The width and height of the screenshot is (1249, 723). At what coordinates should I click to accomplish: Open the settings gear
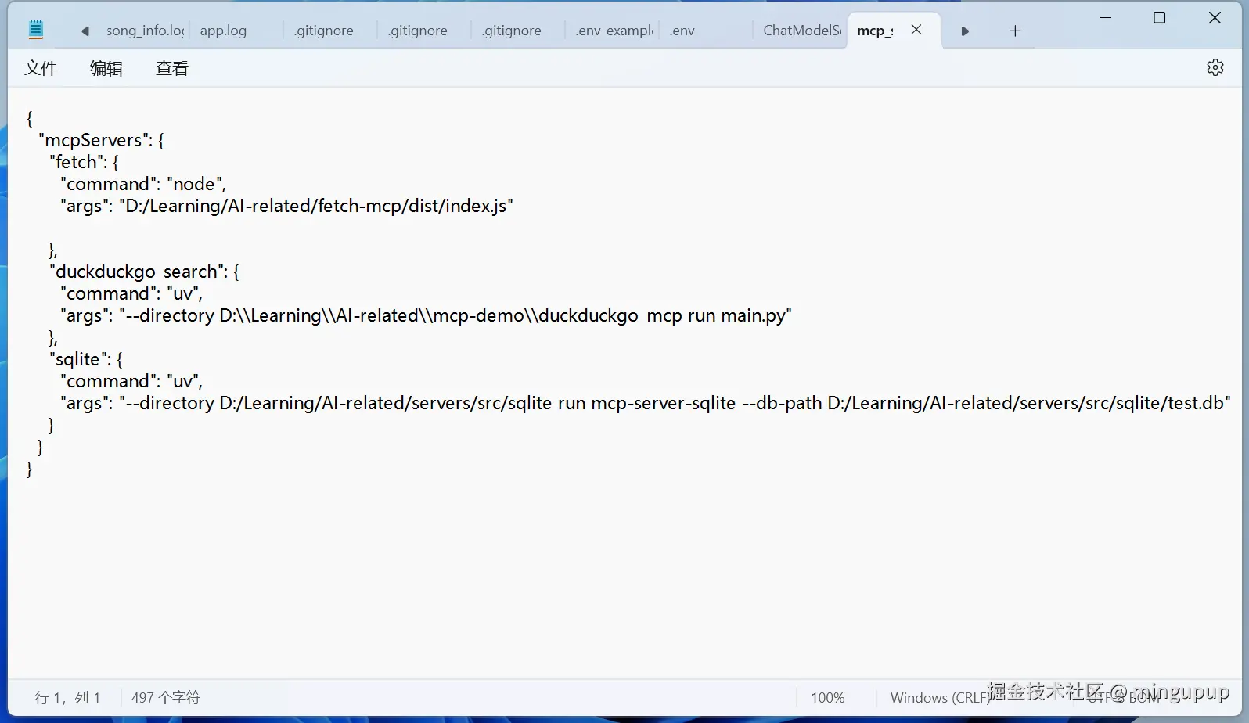click(1215, 67)
